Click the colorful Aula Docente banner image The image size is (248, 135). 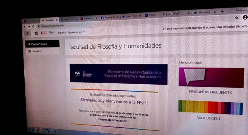[x=210, y=107]
